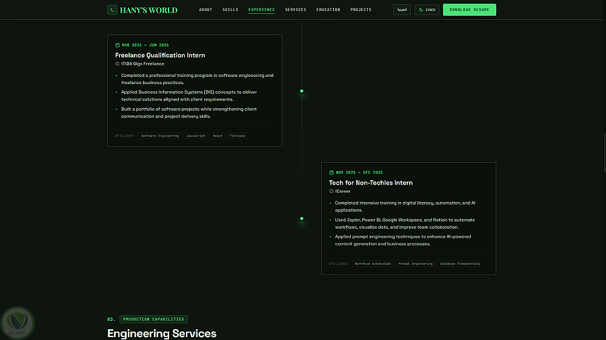The height and width of the screenshot is (340, 606).
Task: Open the About section
Action: [205, 10]
